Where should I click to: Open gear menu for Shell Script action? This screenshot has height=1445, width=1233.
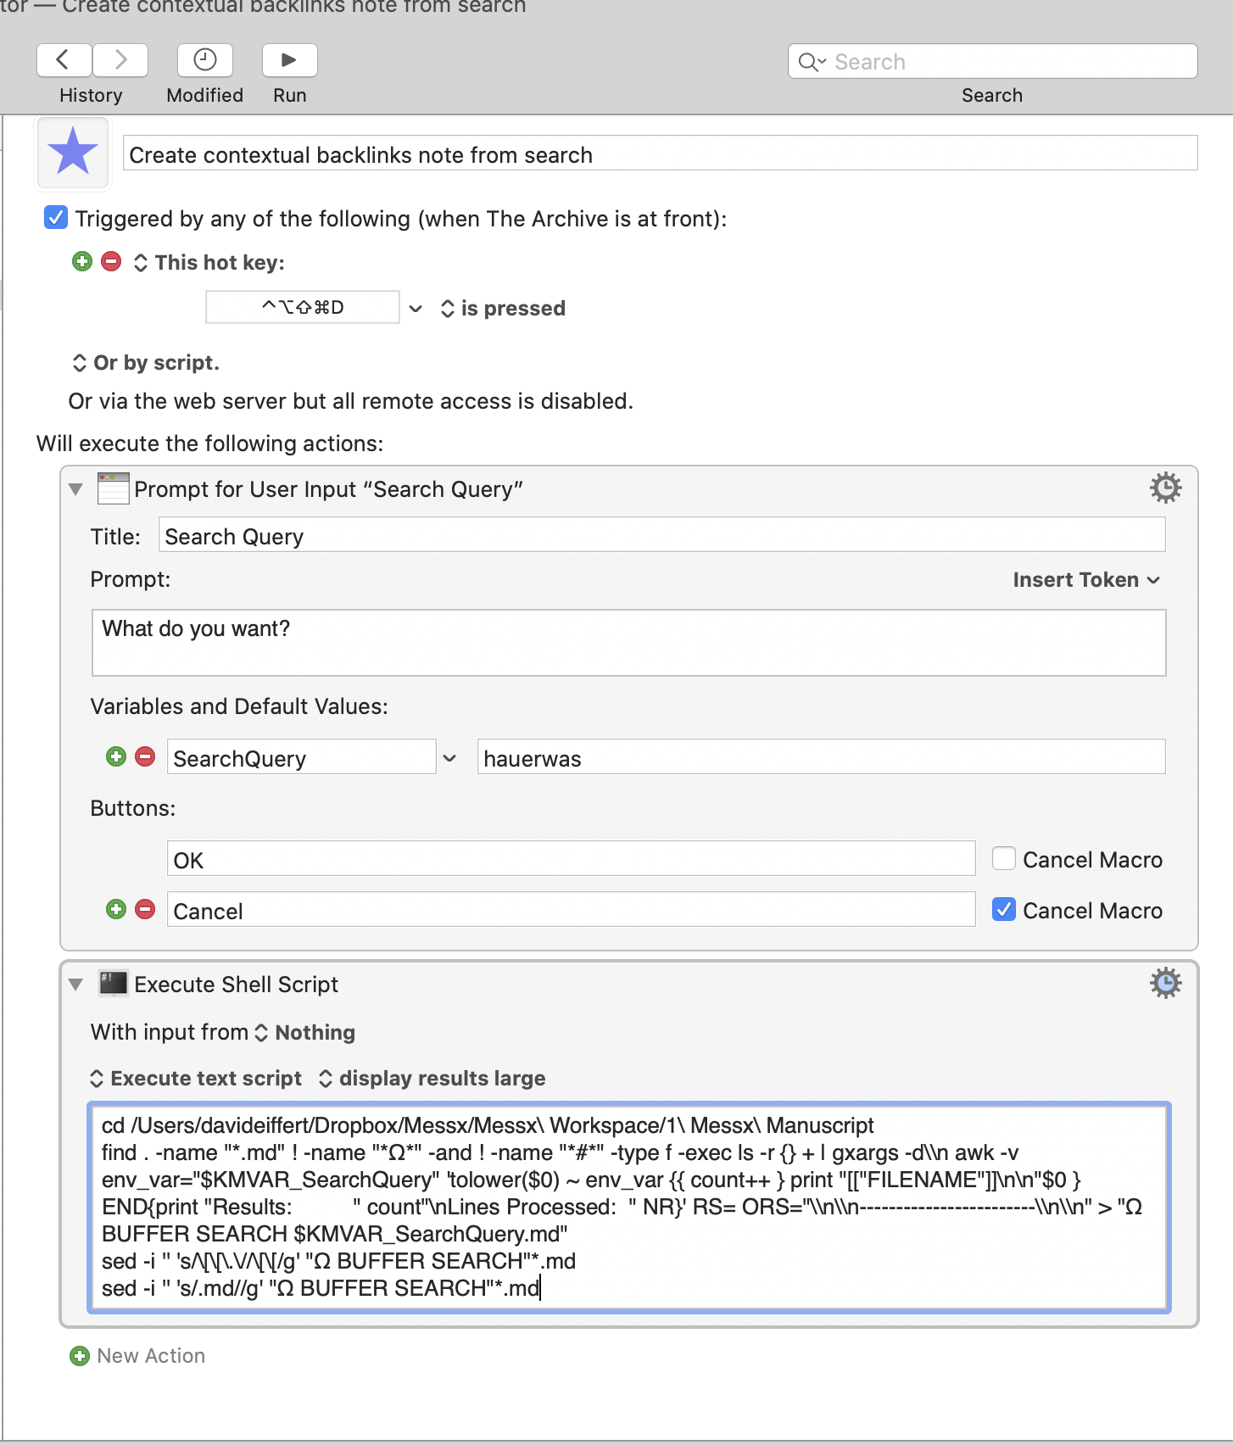pos(1166,983)
